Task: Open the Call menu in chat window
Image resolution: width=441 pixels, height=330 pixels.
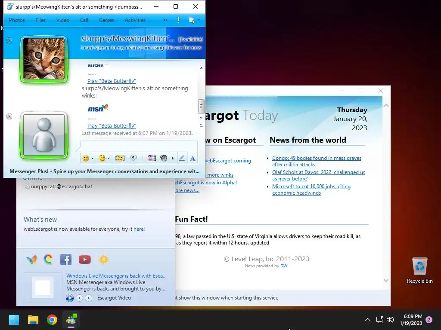Action: 84,20
